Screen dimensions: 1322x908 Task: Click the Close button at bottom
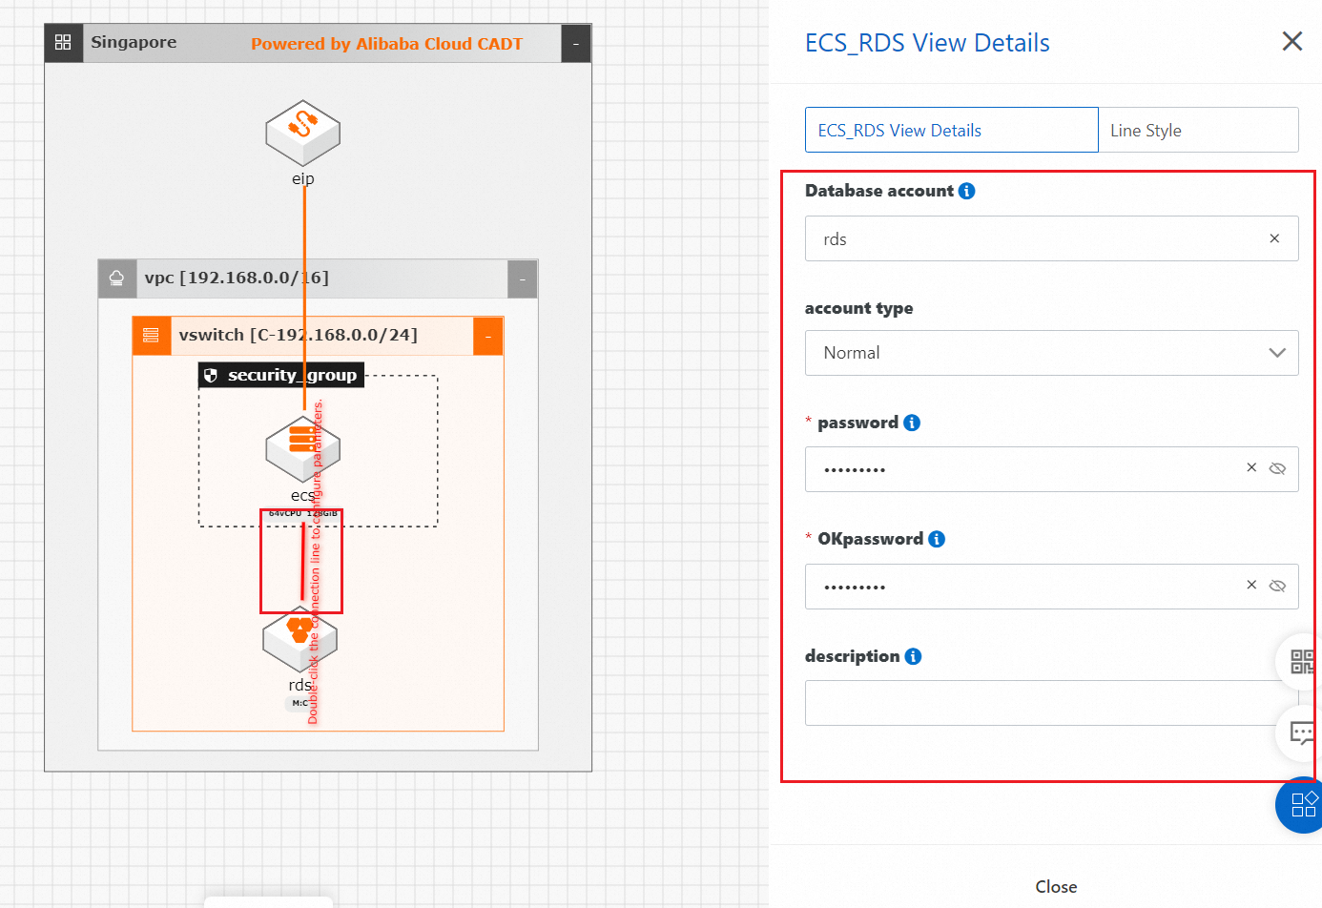(x=1056, y=886)
